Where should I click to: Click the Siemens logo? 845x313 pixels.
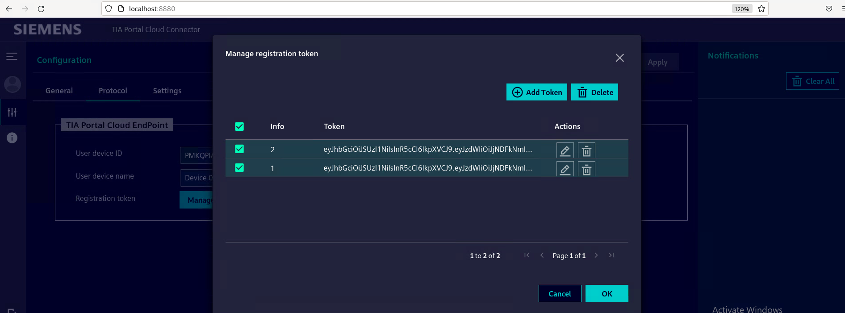point(47,29)
